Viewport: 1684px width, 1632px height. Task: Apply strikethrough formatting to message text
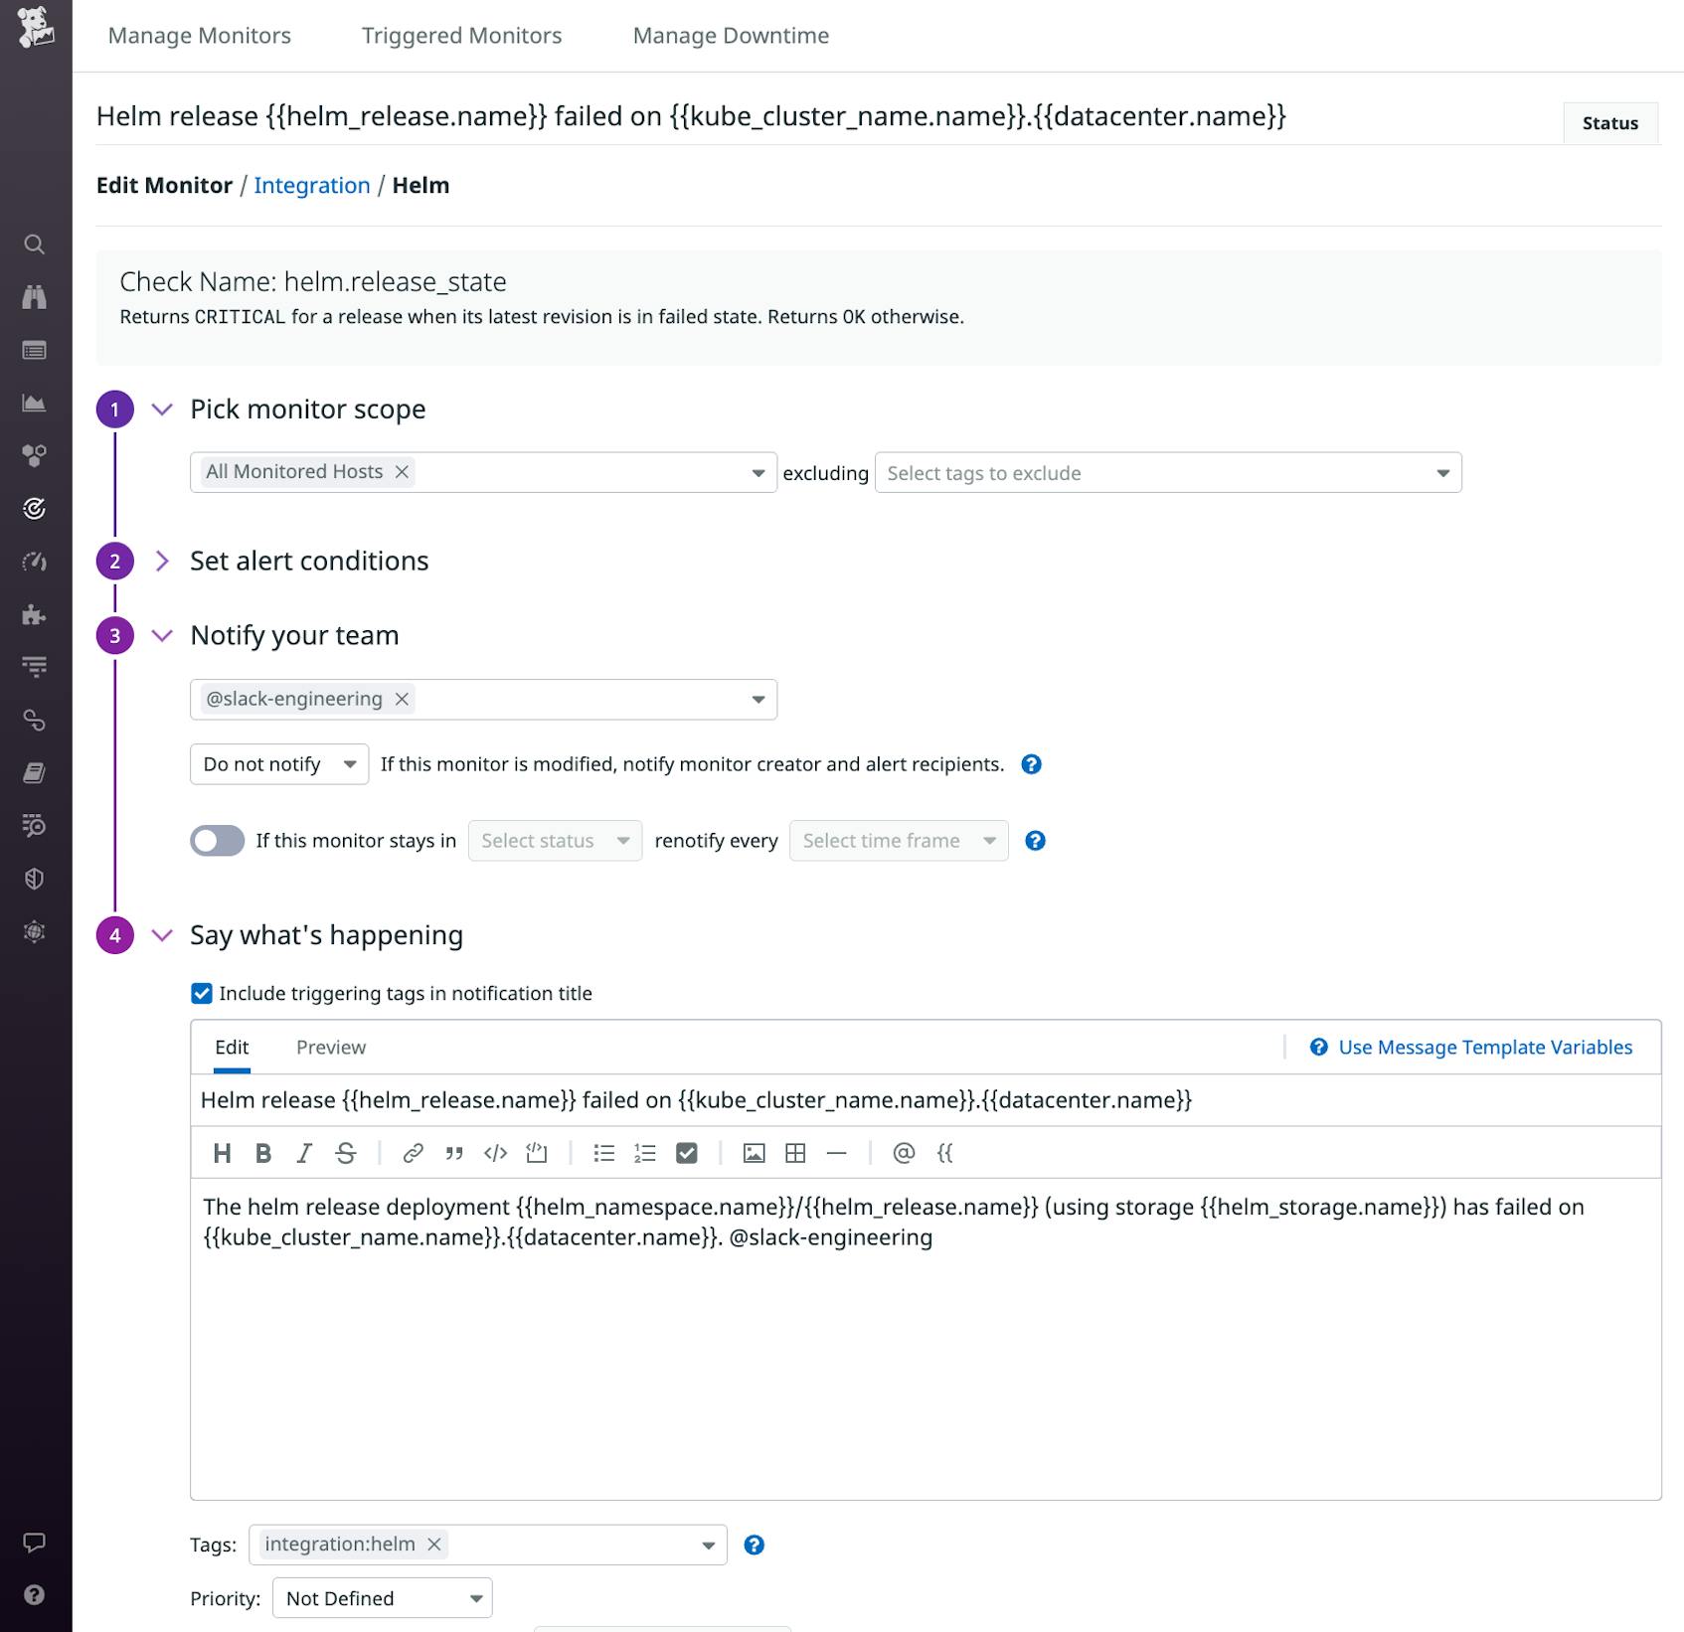click(x=346, y=1153)
